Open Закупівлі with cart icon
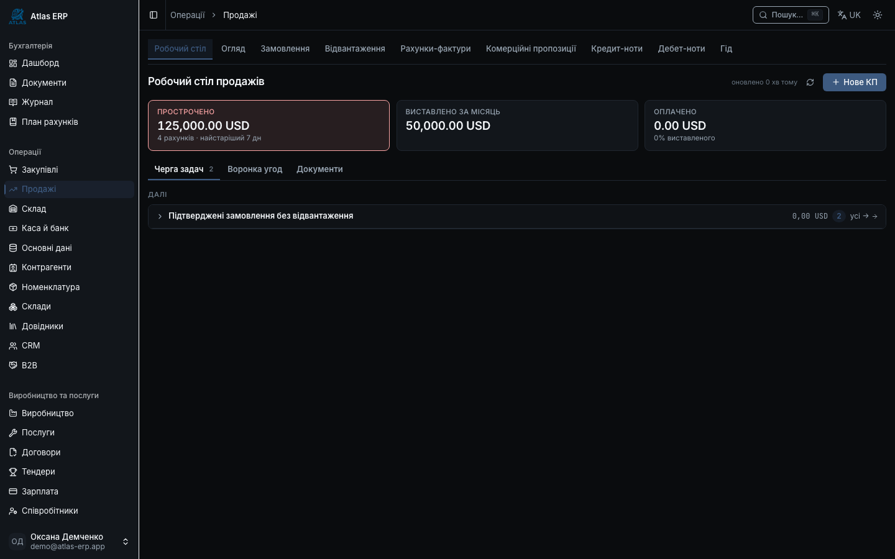Image resolution: width=895 pixels, height=559 pixels. tap(69, 170)
